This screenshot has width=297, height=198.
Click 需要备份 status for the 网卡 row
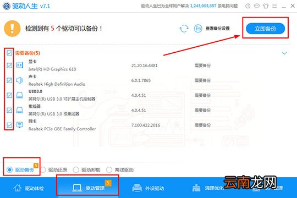click(x=202, y=125)
